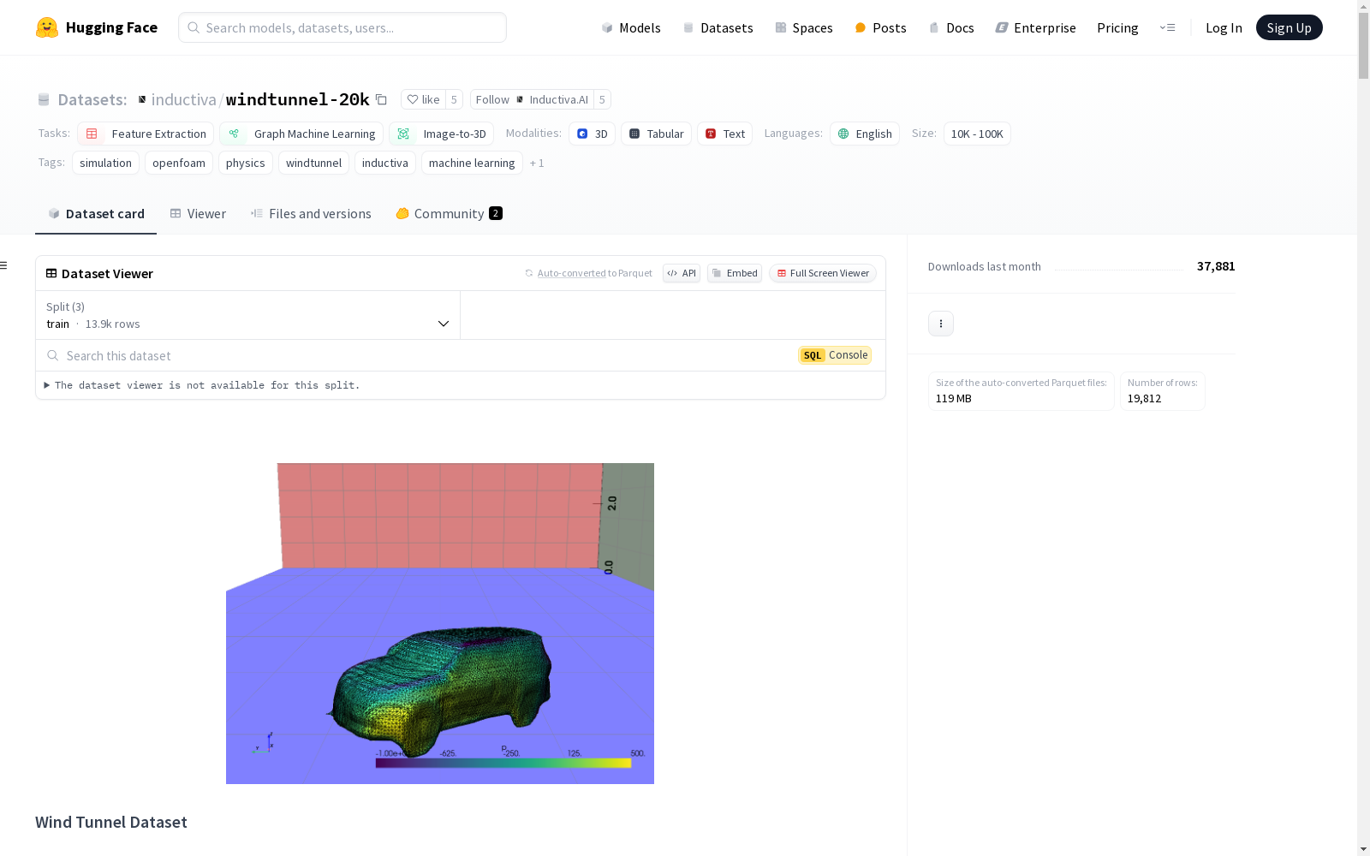Viewport: 1370px width, 856px height.
Task: Click the Feature Extraction task tag
Action: coord(146,134)
